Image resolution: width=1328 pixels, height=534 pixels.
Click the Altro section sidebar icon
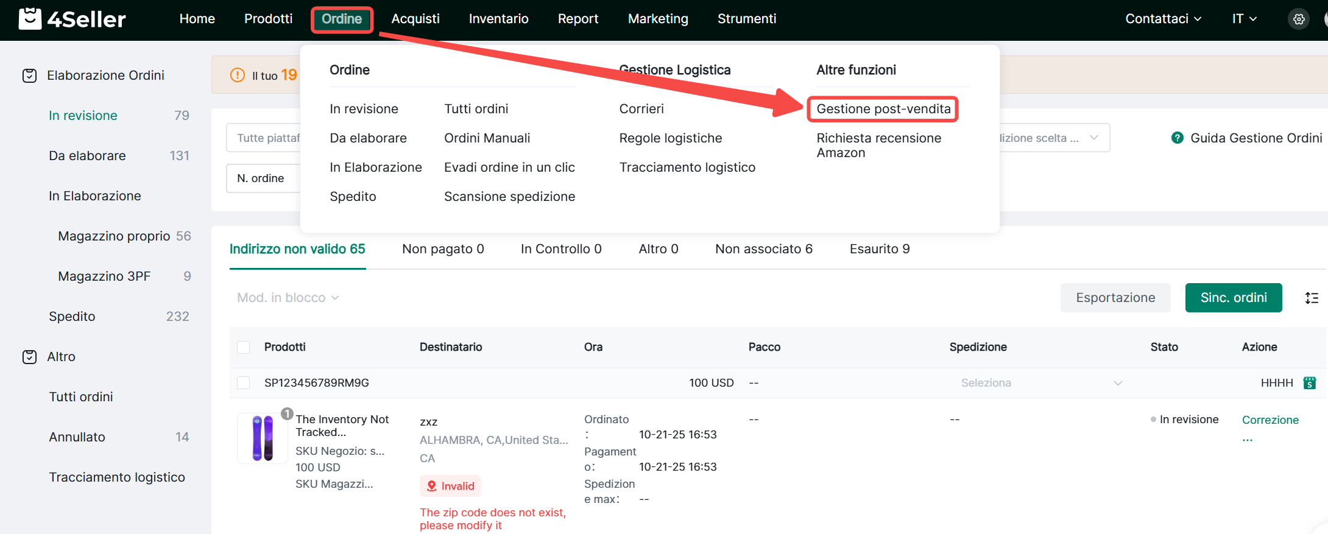click(x=29, y=357)
